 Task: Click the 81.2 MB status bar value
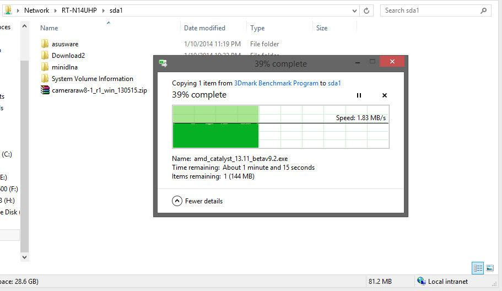pos(380,282)
